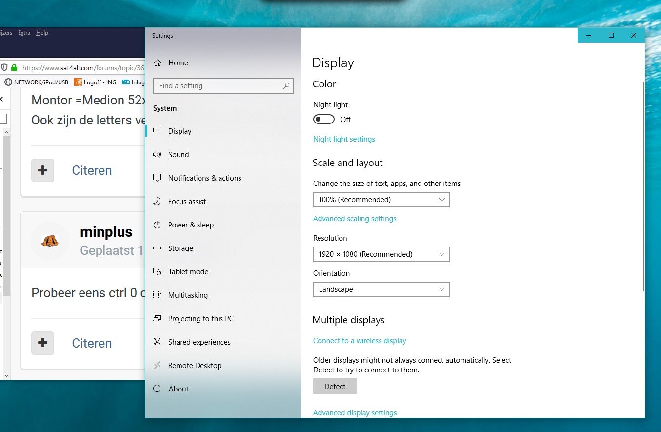Click the minplus username in the forum
This screenshot has width=661, height=432.
tap(106, 232)
